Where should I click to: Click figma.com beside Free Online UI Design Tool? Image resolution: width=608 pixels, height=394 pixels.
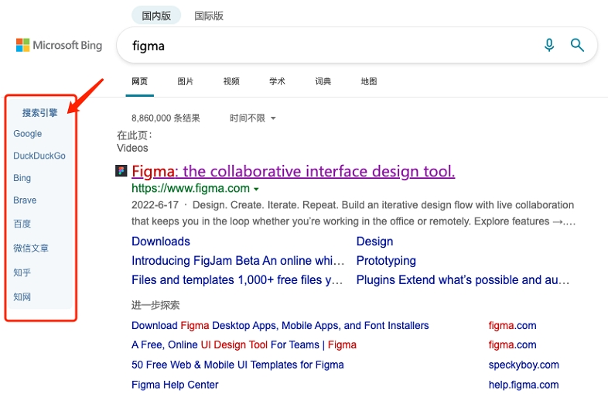pyautogui.click(x=512, y=344)
